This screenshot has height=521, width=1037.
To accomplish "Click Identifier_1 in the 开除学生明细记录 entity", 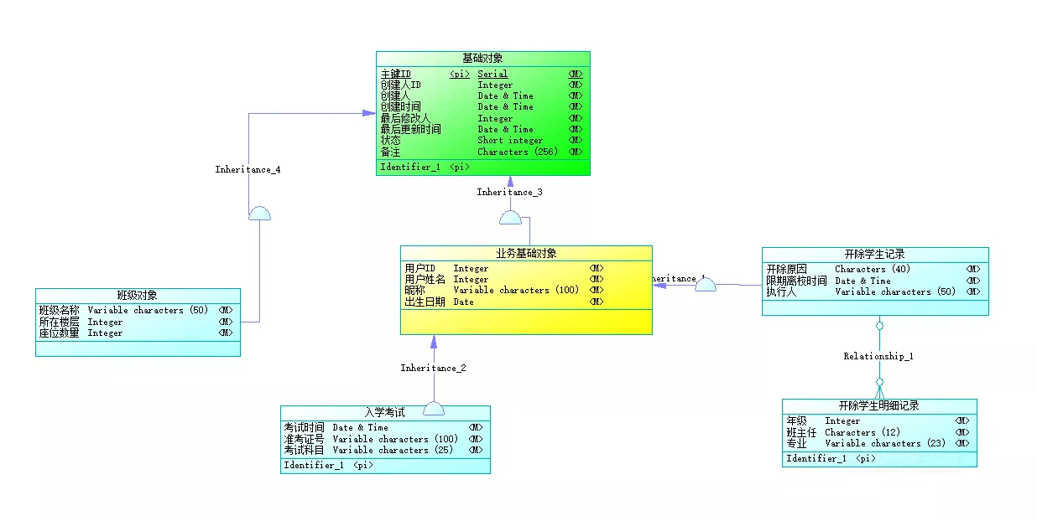I will click(x=816, y=458).
